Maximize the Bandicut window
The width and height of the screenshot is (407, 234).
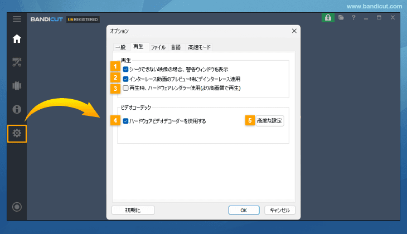coord(379,18)
